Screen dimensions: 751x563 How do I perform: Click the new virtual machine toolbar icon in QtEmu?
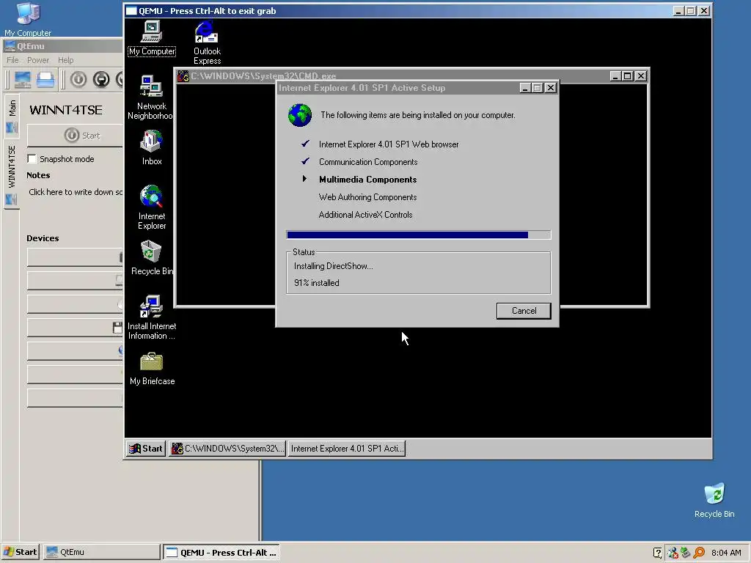pyautogui.click(x=23, y=79)
